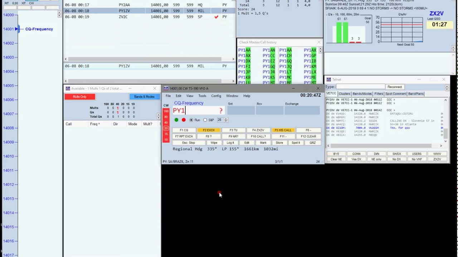Click the F12 CLEAR button

(x=308, y=136)
